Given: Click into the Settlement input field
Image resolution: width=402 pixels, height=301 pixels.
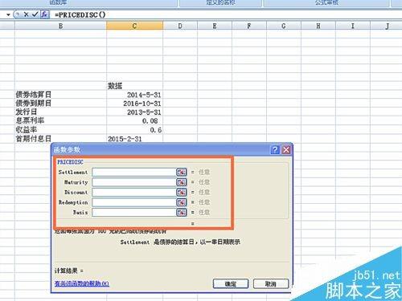Looking at the screenshot, I should pyautogui.click(x=134, y=172).
